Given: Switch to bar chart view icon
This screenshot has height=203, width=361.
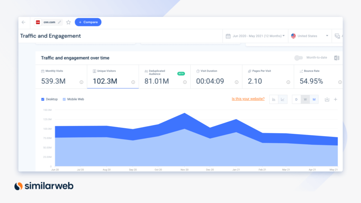Looking at the screenshot, I should 274,99.
